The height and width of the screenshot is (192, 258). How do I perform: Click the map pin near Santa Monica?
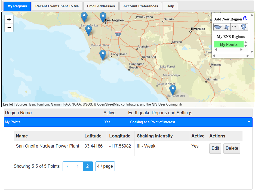88,31
